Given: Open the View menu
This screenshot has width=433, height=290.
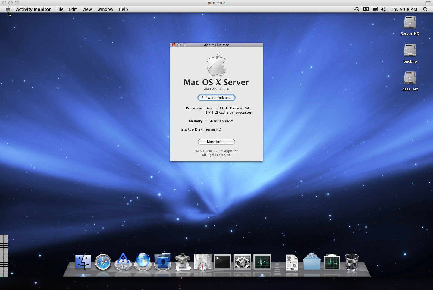Looking at the screenshot, I should click(87, 9).
